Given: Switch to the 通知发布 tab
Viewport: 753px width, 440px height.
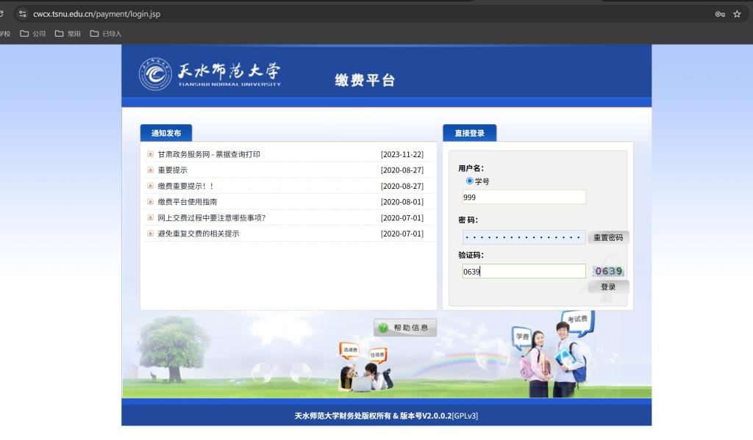Looking at the screenshot, I should pyautogui.click(x=165, y=133).
